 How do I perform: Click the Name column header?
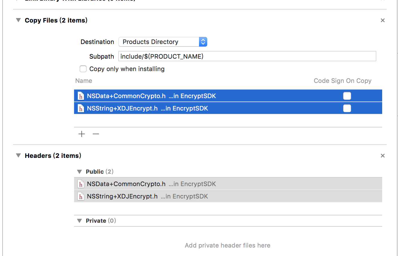click(x=84, y=81)
